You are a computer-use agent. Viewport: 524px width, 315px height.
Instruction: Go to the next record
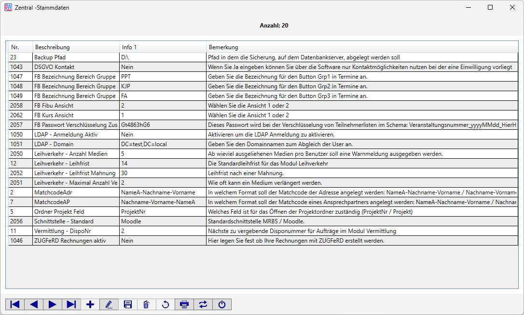click(x=53, y=304)
